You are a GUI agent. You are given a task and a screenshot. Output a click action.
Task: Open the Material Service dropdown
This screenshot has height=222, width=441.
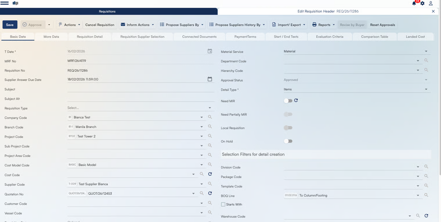coord(426,51)
